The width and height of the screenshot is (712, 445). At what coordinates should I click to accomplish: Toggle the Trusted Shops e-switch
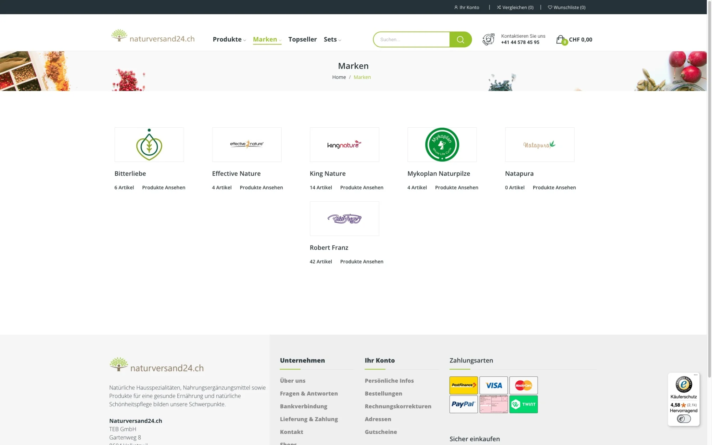684,419
